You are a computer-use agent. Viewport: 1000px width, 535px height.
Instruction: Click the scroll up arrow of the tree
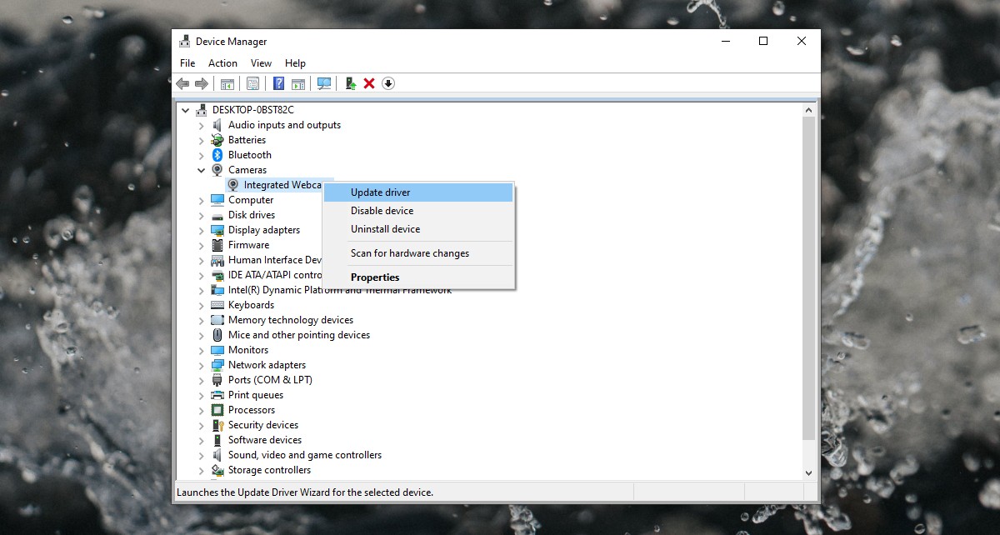click(x=808, y=110)
